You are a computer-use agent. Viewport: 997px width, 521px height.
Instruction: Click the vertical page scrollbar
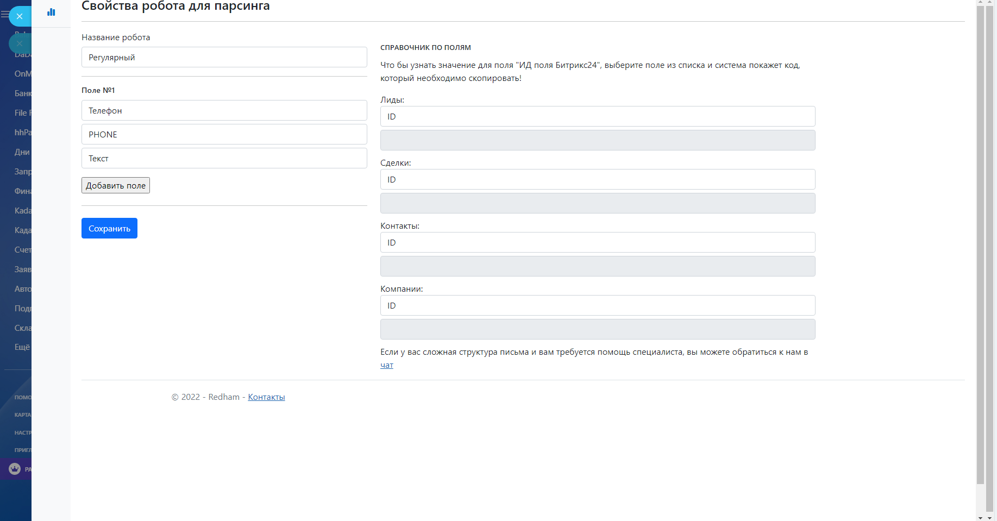click(980, 244)
